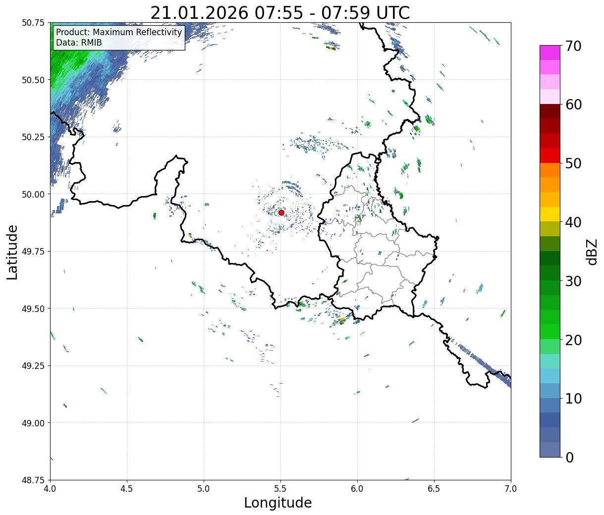
Task: Click the dBZ colorbar axis label
Action: [x=592, y=252]
